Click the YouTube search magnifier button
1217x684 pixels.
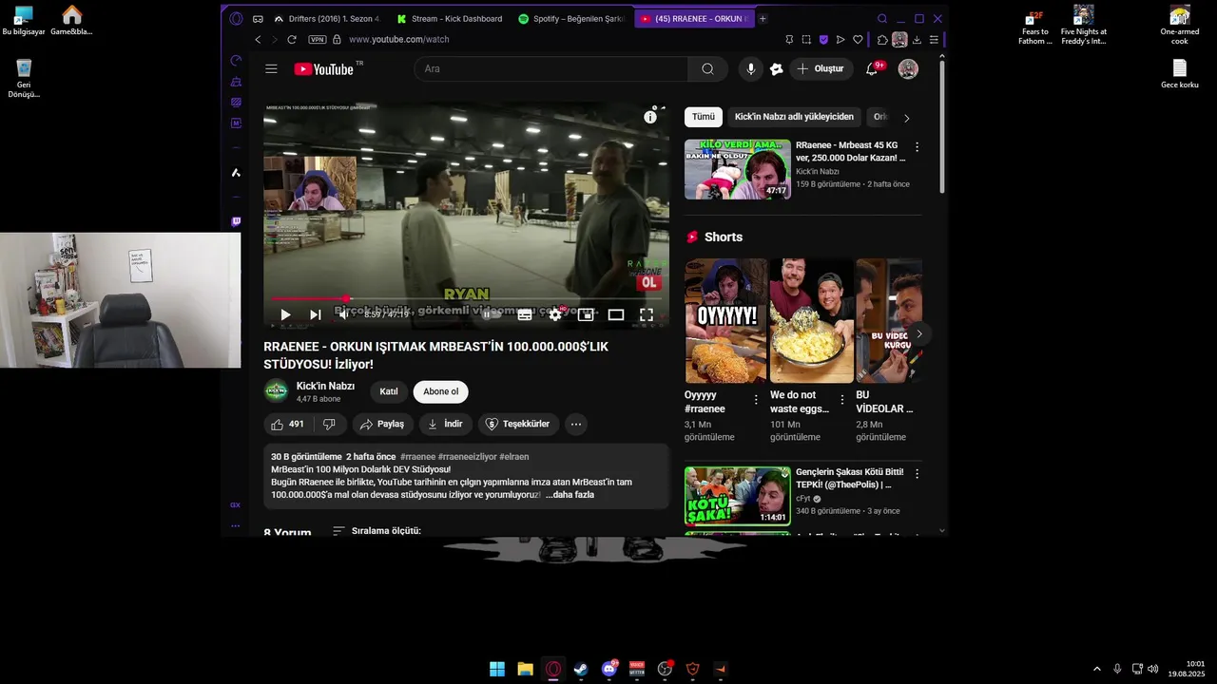[x=707, y=68]
